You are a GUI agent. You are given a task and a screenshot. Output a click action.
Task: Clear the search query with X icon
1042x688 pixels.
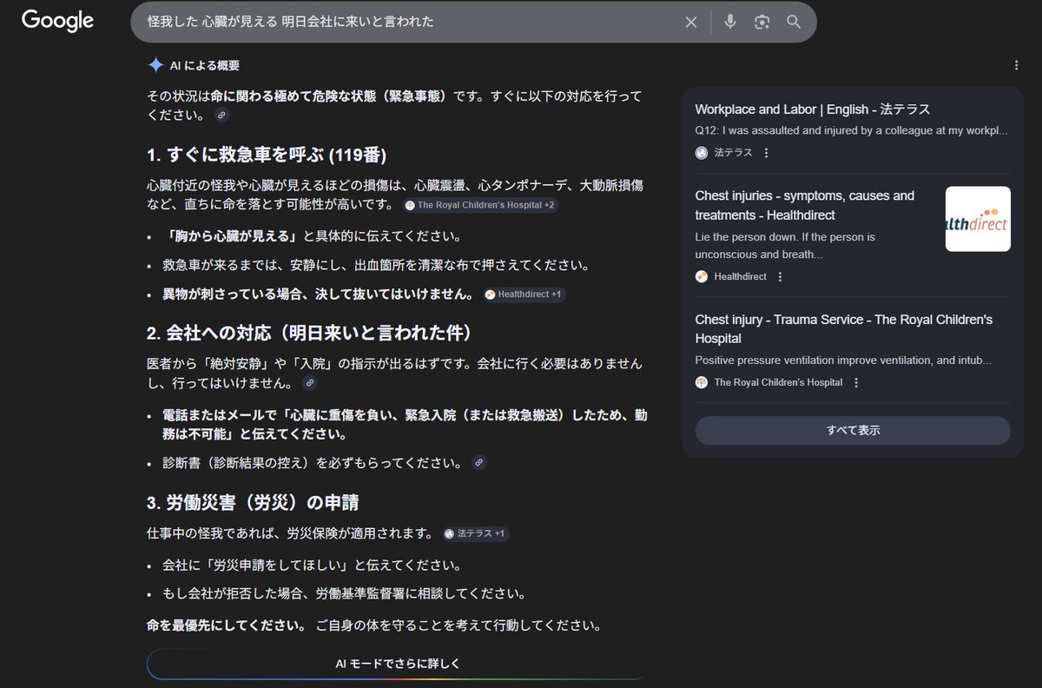(x=691, y=22)
